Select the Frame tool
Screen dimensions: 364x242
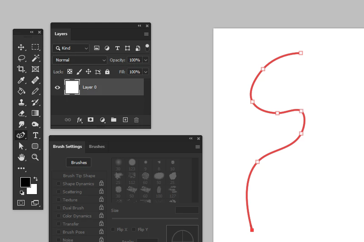(35, 69)
